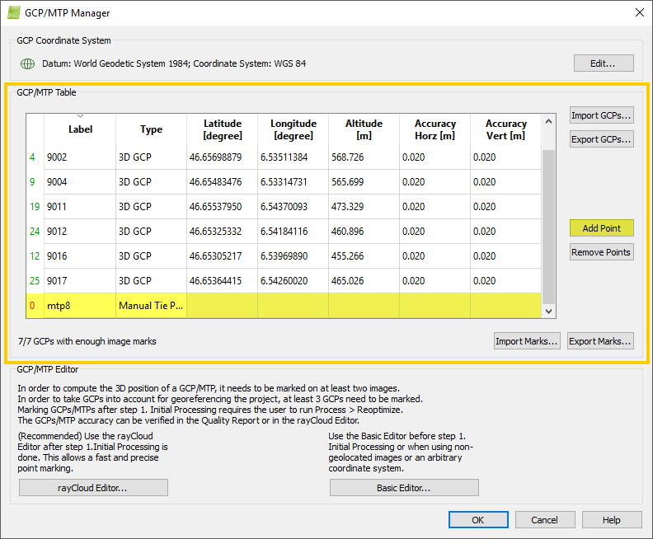
Task: Open Type cell for GCP 9011
Action: 151,207
